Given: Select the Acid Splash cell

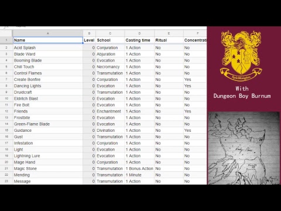Looking at the screenshot, I should click(48, 47).
